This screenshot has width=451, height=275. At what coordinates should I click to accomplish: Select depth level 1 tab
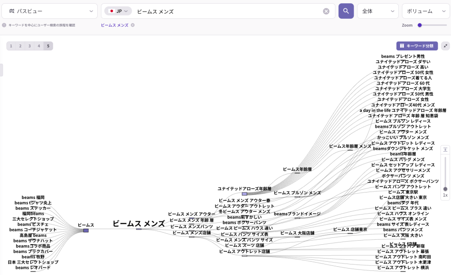click(x=11, y=46)
